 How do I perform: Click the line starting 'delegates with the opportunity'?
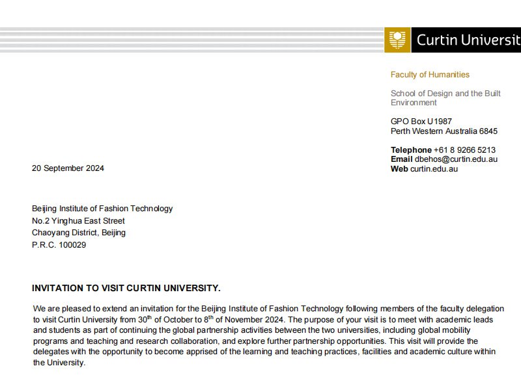264,352
